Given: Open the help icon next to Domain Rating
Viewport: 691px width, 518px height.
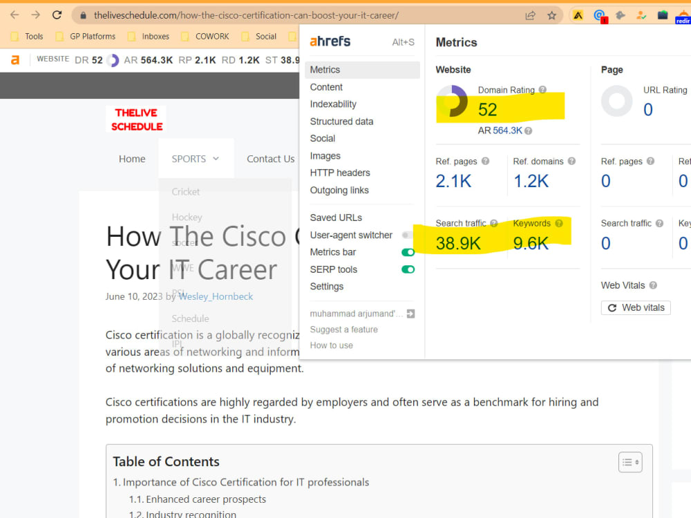Looking at the screenshot, I should pyautogui.click(x=542, y=89).
